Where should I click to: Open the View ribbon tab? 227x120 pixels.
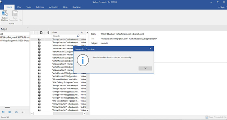pos(19,7)
